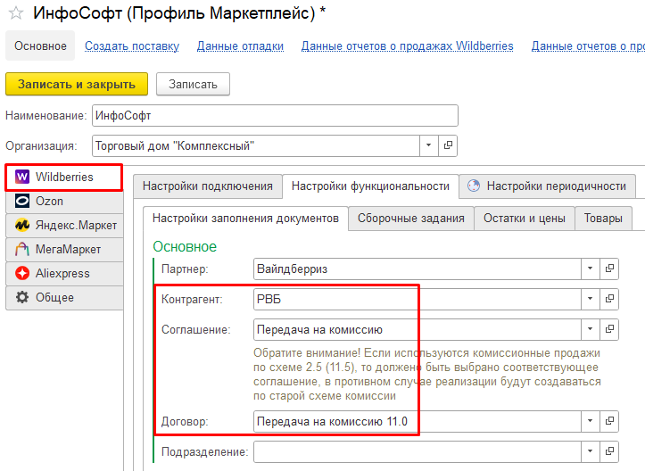Follow the Создать поставку link
The width and height of the screenshot is (645, 471).
132,46
